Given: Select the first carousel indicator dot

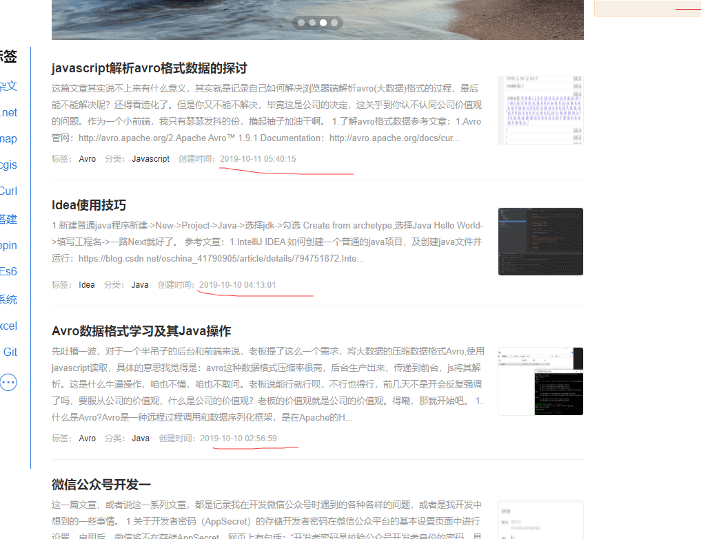Looking at the screenshot, I should click(301, 23).
